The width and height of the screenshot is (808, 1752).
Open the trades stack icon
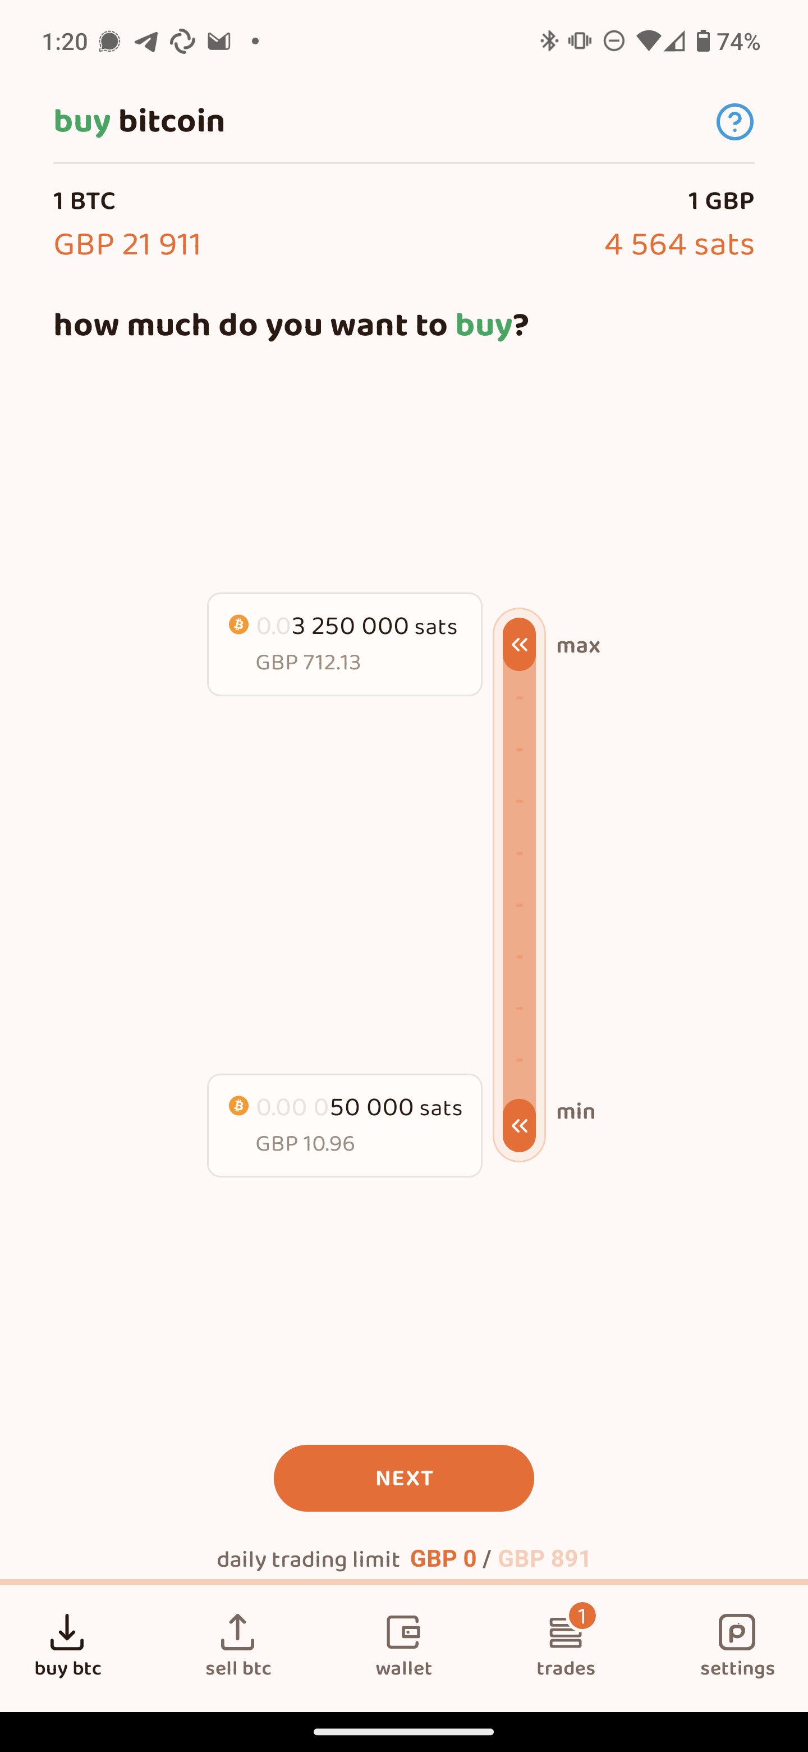click(564, 1634)
